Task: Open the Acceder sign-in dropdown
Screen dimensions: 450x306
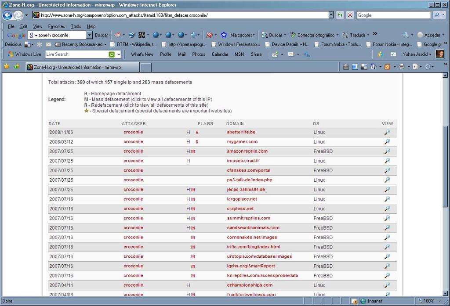Action: [x=443, y=35]
